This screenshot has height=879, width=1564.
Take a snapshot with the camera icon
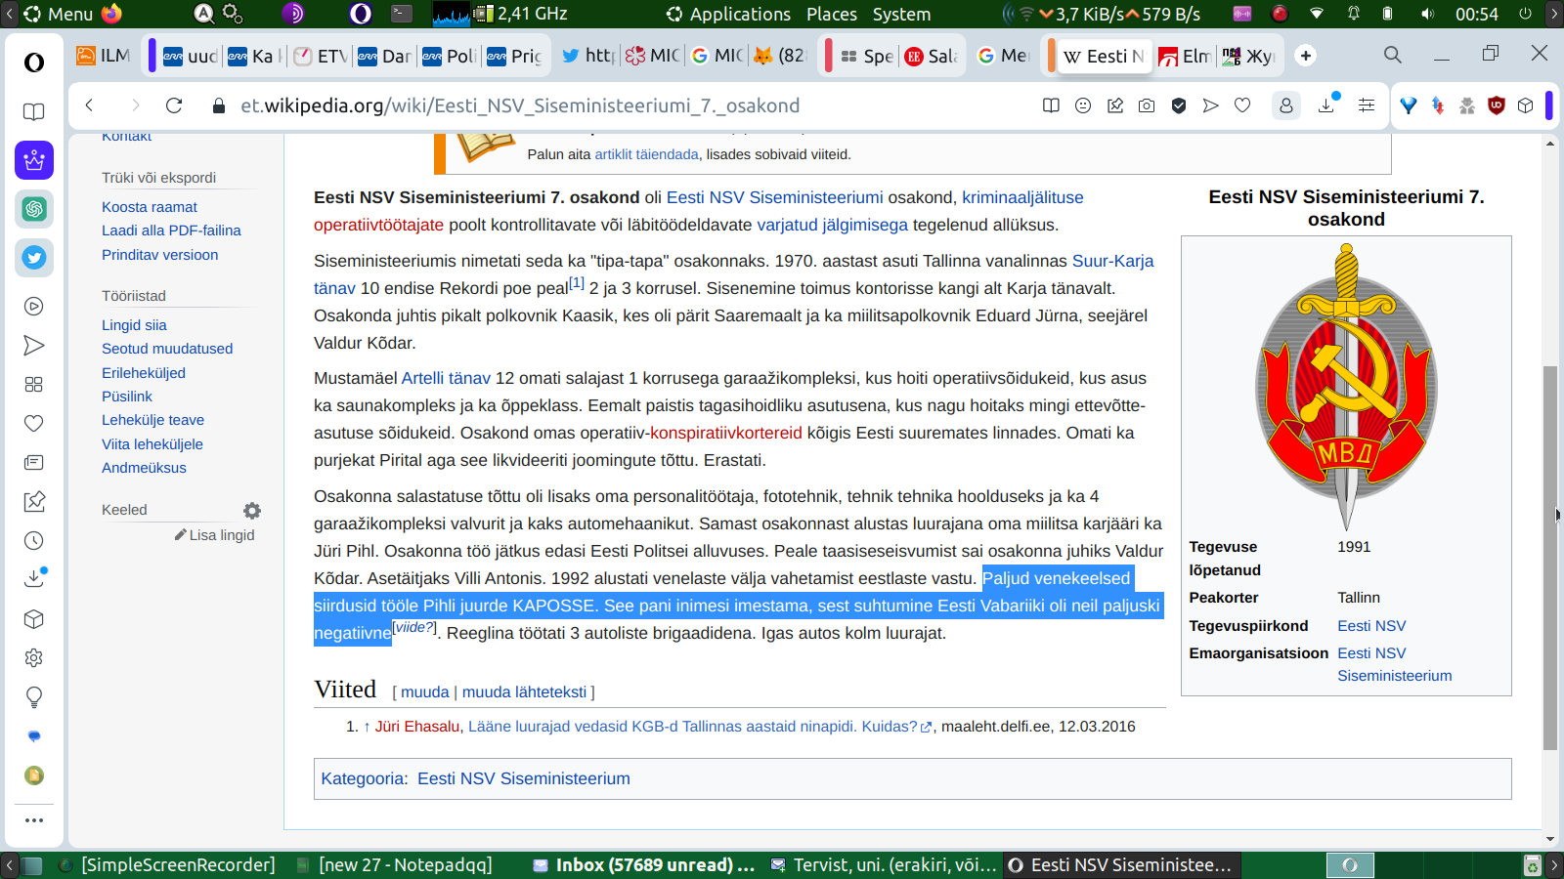[x=1147, y=105]
